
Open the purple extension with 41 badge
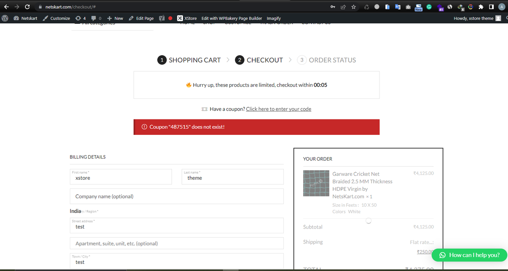coord(440,7)
